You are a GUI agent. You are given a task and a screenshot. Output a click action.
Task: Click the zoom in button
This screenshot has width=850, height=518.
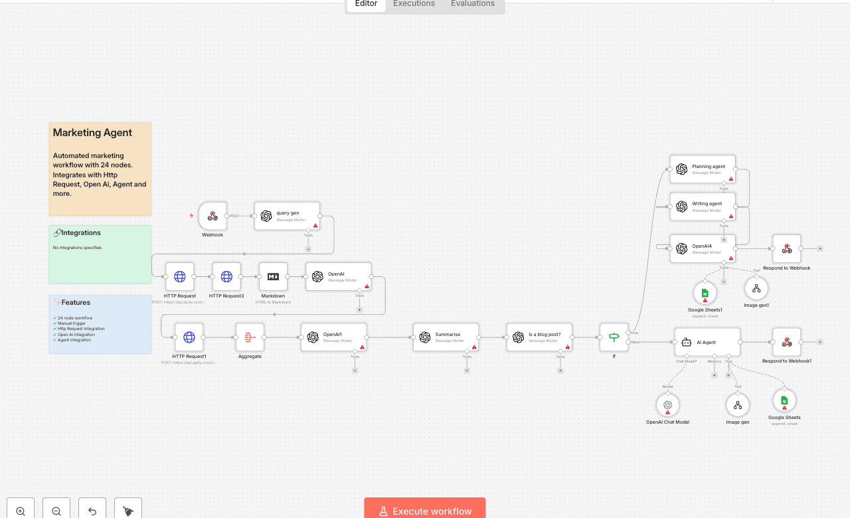pyautogui.click(x=21, y=511)
